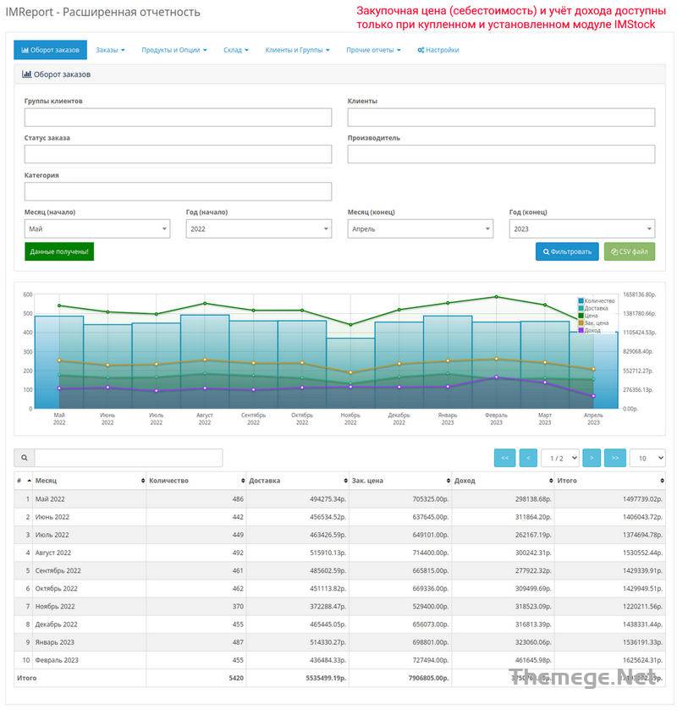This screenshot has height=710, width=677.
Task: Expand Прочие отчеты menu
Action: click(x=373, y=50)
